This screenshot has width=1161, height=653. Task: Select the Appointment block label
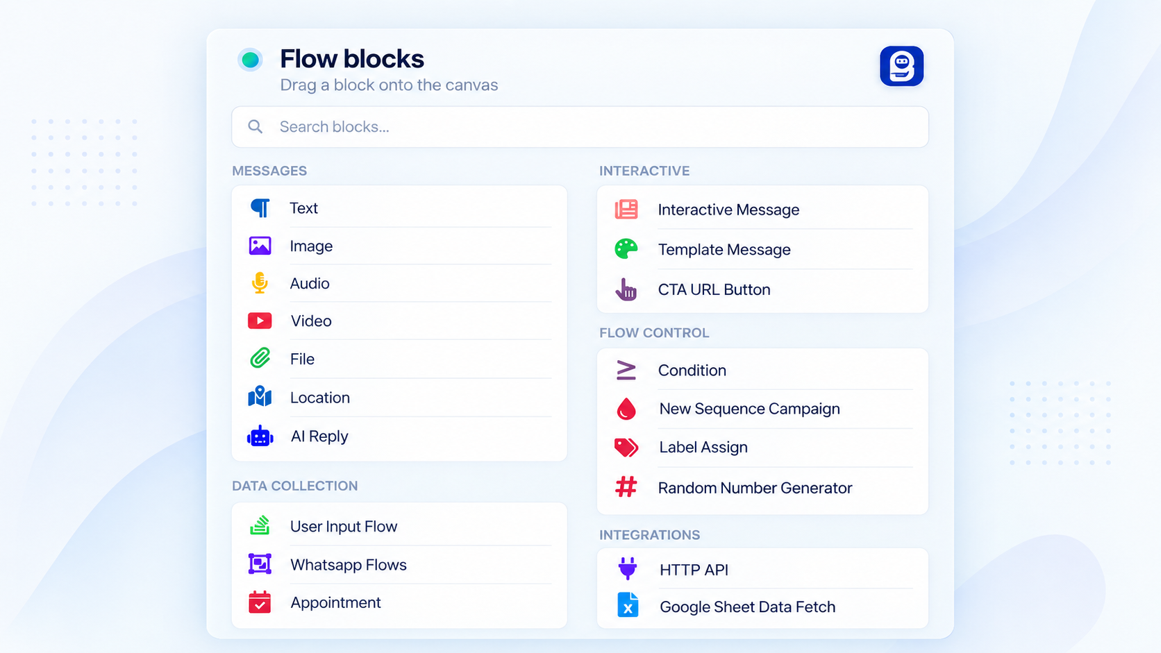[x=335, y=602]
